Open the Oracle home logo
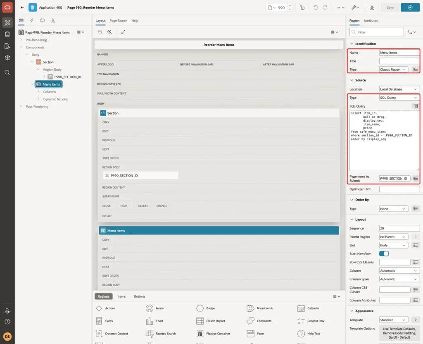This screenshot has height=344, width=423. point(7,7)
